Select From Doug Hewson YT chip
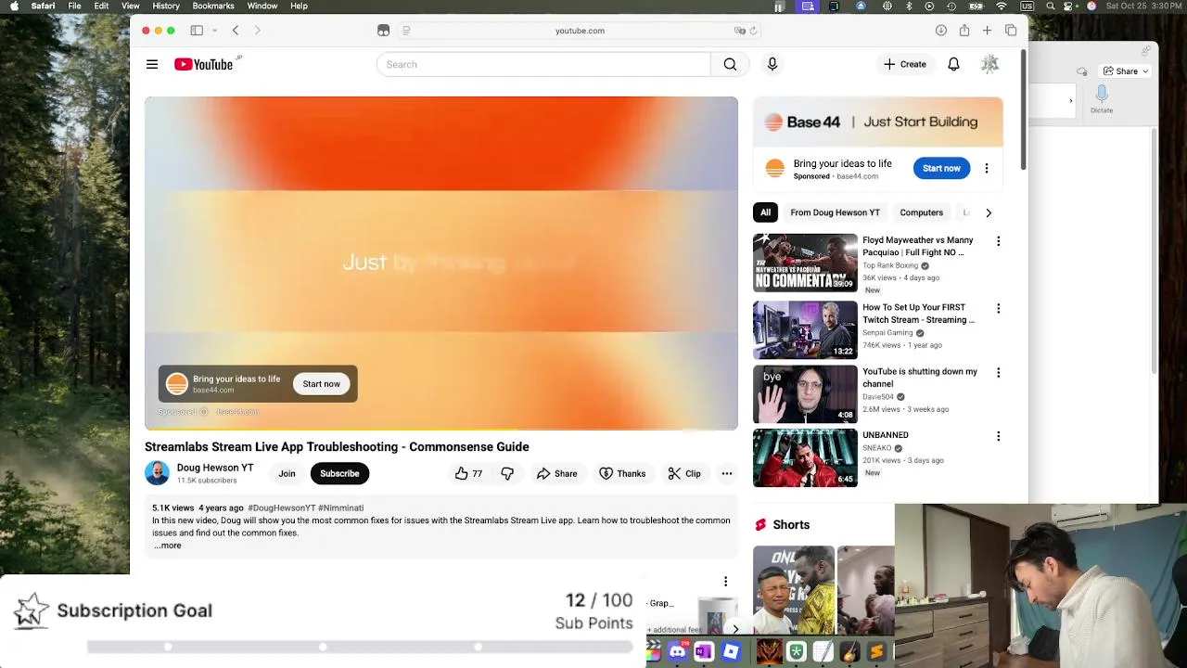Screen dimensions: 1187x668 (x=835, y=212)
